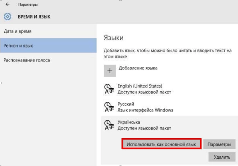This screenshot has width=238, height=166.
Task: Go to Распознавание голоса settings
Action: (x=27, y=60)
